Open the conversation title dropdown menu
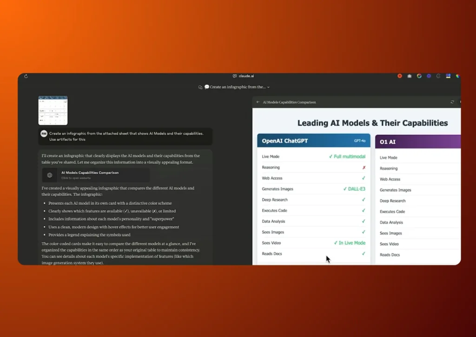Screen dimensions: 476x337 268,87
